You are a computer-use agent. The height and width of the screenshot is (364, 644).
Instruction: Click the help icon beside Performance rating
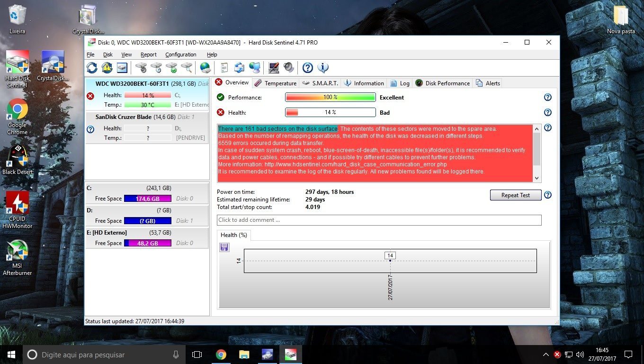pyautogui.click(x=548, y=97)
